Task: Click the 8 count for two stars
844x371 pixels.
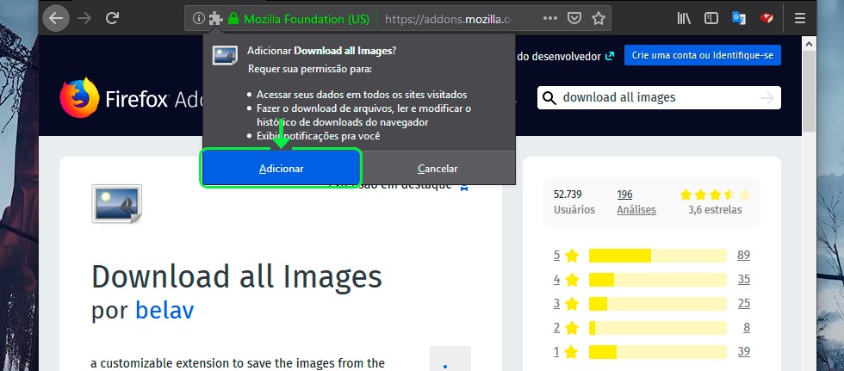Action: click(x=747, y=328)
